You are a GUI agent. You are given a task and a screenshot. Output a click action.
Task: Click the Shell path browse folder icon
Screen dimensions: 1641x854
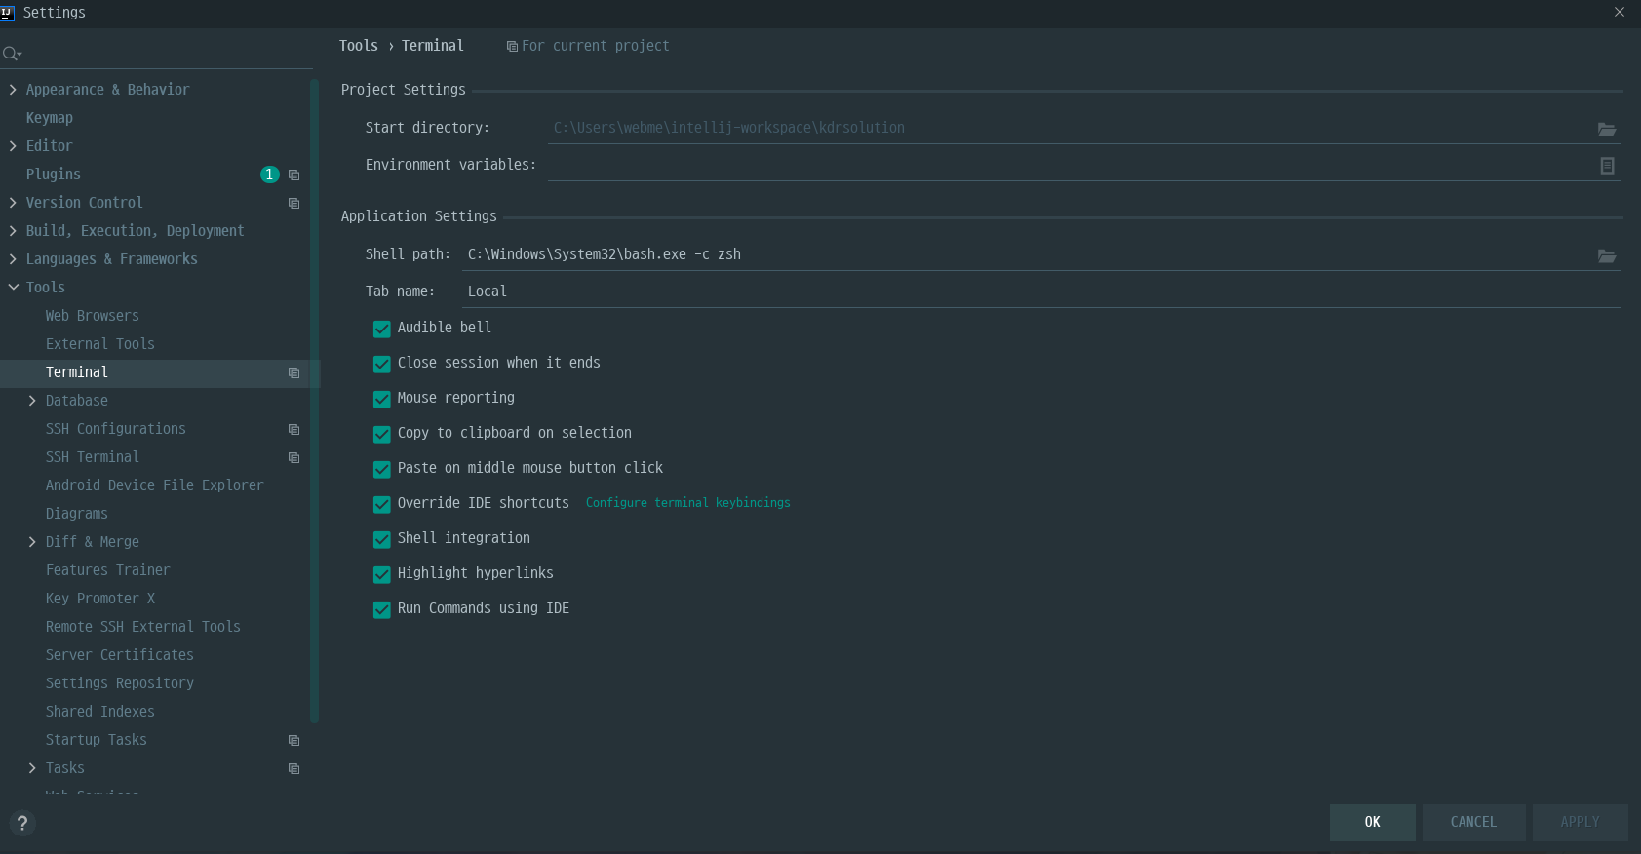[1607, 255]
